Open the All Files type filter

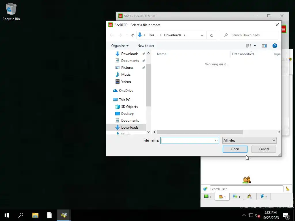point(249,140)
